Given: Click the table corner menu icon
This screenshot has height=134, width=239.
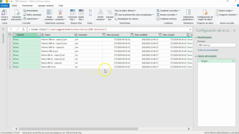Looking at the screenshot, I should click(x=10, y=35).
